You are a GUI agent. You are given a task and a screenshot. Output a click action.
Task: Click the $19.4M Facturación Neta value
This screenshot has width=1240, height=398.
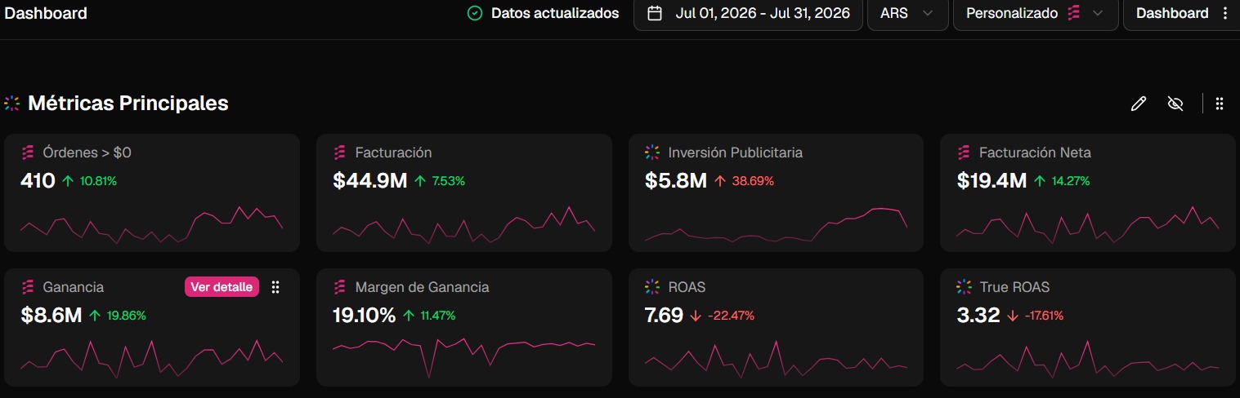[992, 181]
